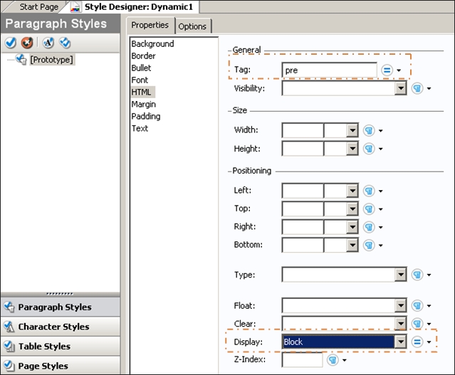The height and width of the screenshot is (375, 455).
Task: Select the [Prototype] style in tree
Action: point(51,60)
